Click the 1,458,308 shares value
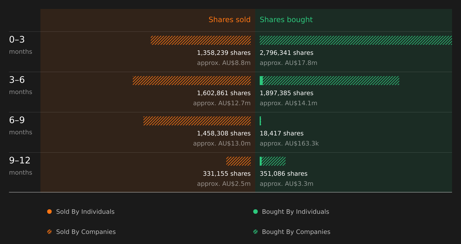 pos(224,133)
